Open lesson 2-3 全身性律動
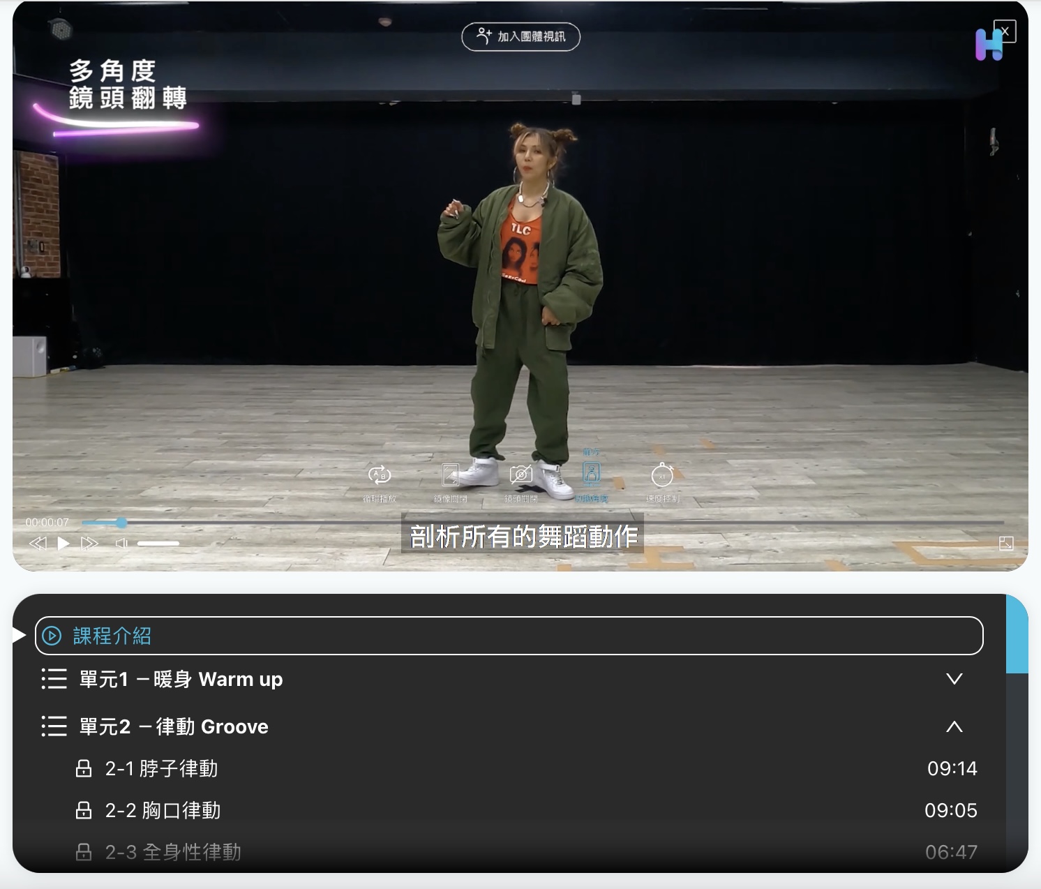This screenshot has width=1041, height=889. [174, 852]
